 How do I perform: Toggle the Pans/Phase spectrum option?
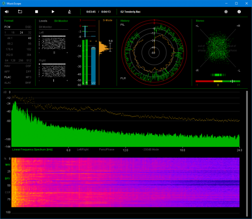pos(106,149)
